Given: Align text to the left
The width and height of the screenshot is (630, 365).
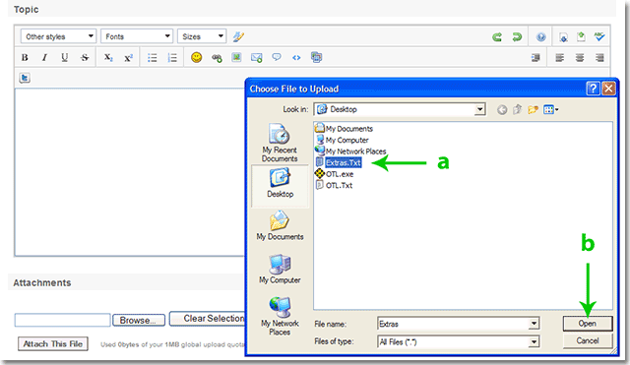Looking at the screenshot, I should (559, 57).
